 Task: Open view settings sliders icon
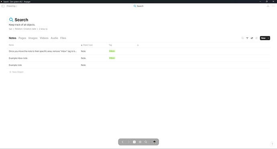coord(257,38)
